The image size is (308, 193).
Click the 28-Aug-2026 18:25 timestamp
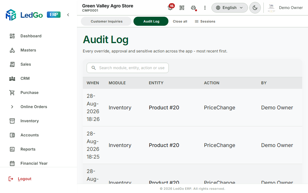[93, 145]
